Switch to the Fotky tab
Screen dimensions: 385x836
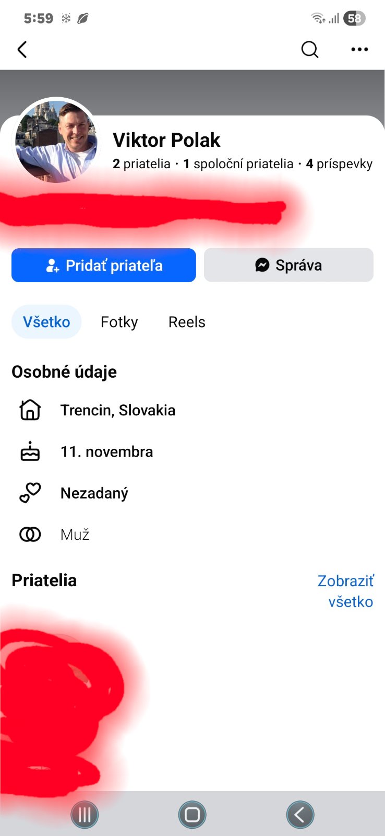pos(119,322)
